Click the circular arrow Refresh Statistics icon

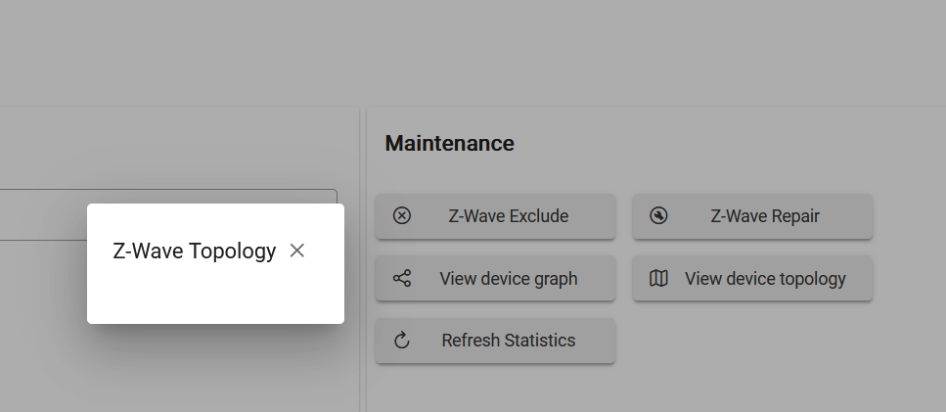click(402, 341)
